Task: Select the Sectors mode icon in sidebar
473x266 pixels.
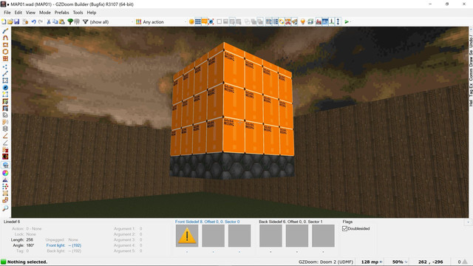Action: (5, 81)
